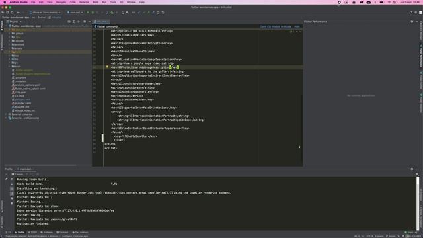Click the Open folder icon in toolbar
Viewport: 423px width, 238px height.
point(3,13)
